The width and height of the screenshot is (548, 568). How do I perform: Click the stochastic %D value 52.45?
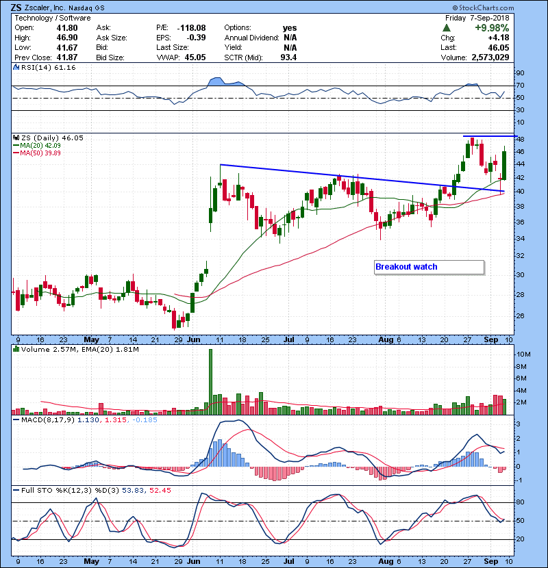(160, 491)
